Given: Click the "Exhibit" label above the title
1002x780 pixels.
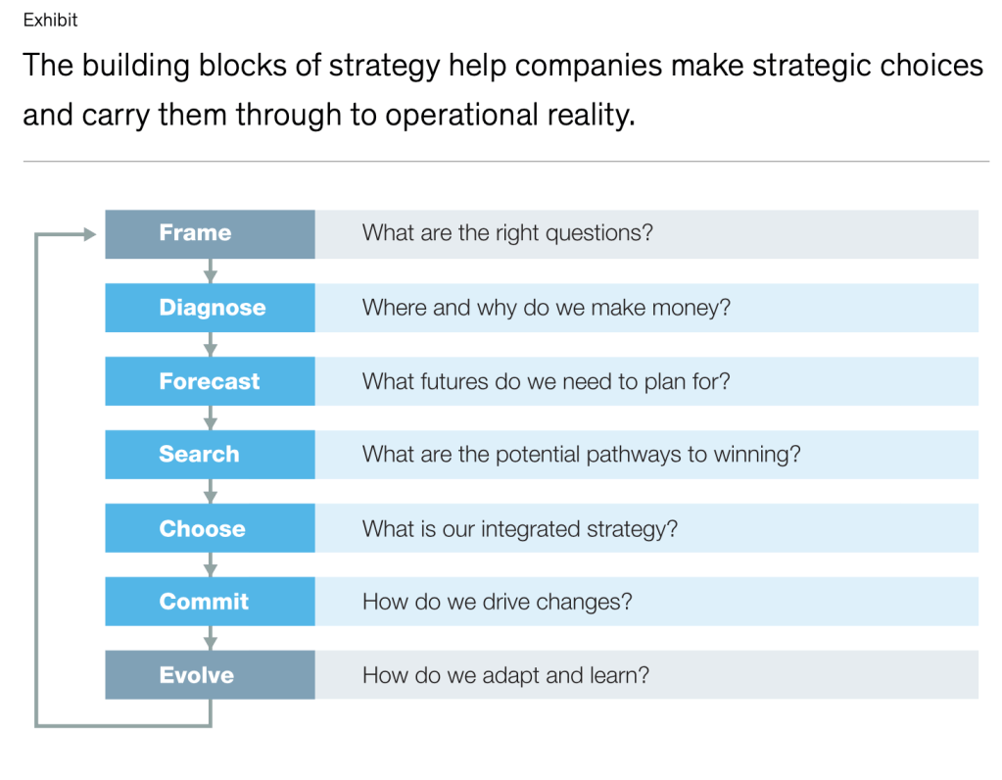Looking at the screenshot, I should [x=50, y=20].
